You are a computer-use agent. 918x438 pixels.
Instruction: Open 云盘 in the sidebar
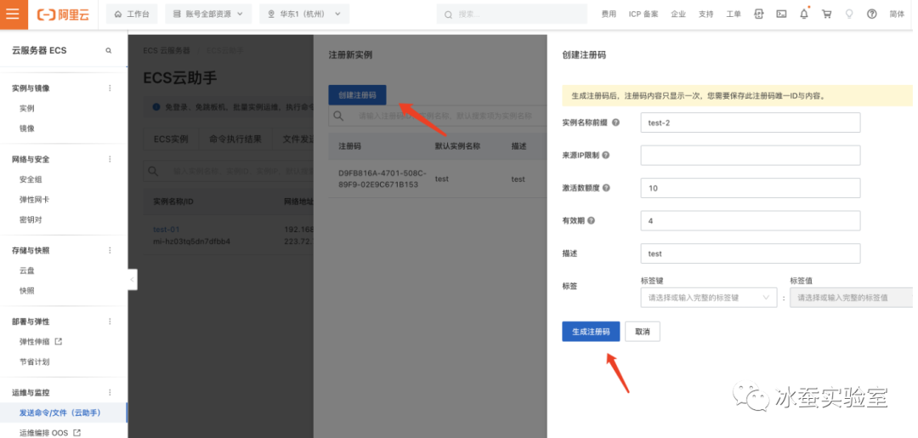[27, 270]
